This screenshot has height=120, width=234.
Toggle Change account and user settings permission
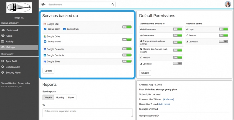(x=177, y=42)
